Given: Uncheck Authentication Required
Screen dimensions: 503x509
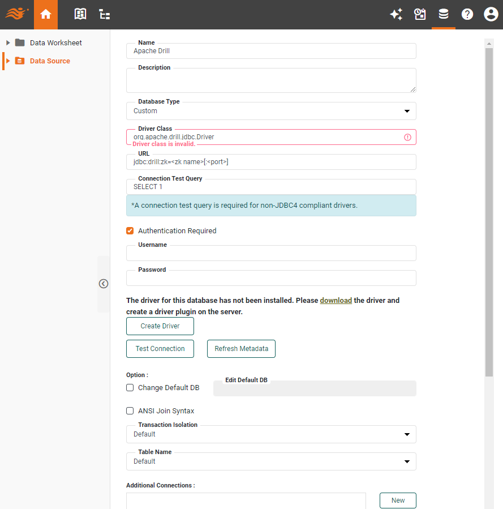Looking at the screenshot, I should [130, 230].
